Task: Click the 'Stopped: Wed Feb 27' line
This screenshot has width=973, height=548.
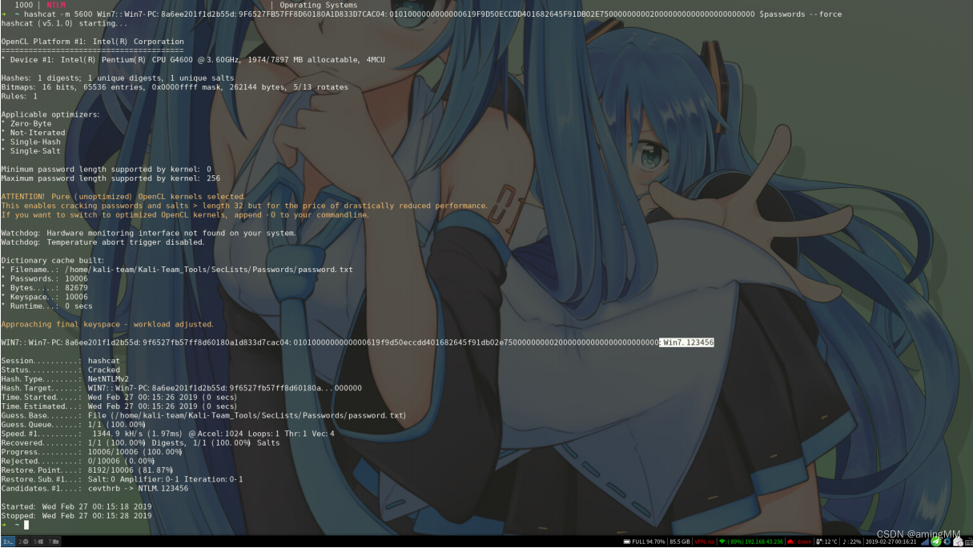Action: (76, 516)
